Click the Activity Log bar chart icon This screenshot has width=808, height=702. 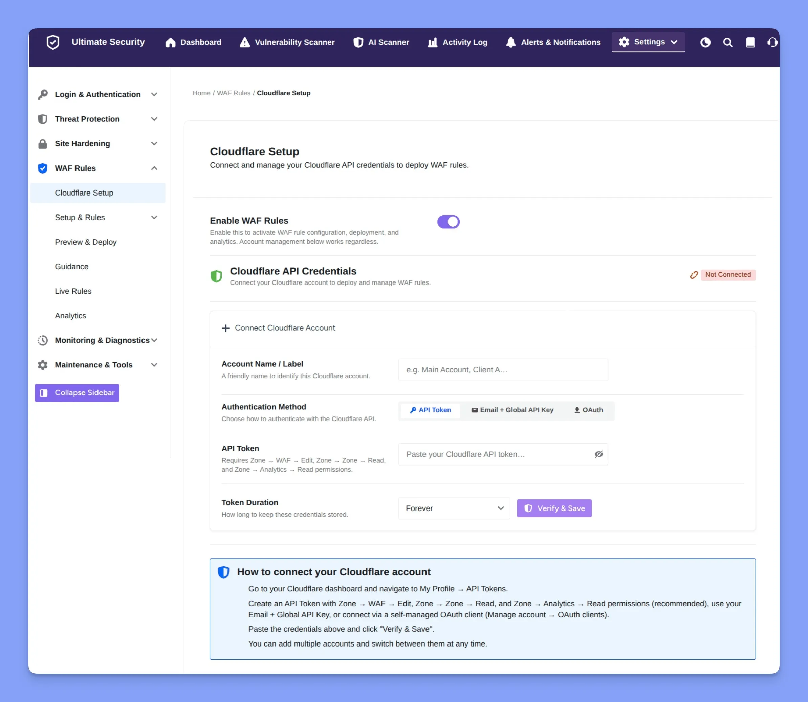(433, 42)
